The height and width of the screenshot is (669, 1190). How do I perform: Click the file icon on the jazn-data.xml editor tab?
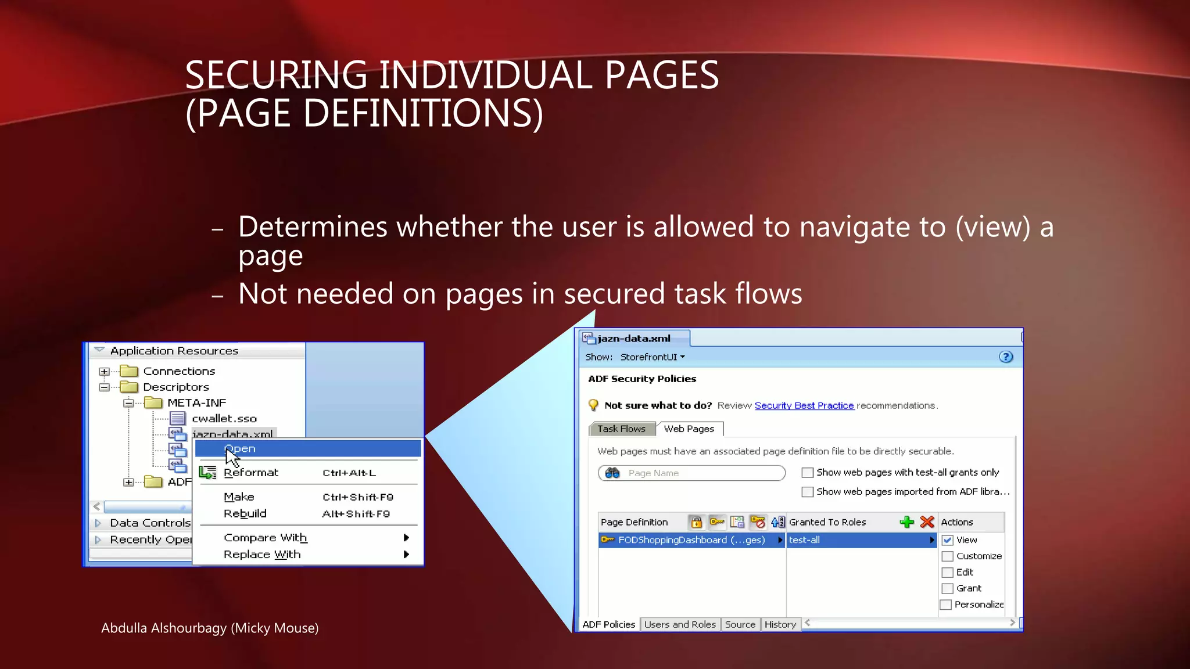click(589, 338)
